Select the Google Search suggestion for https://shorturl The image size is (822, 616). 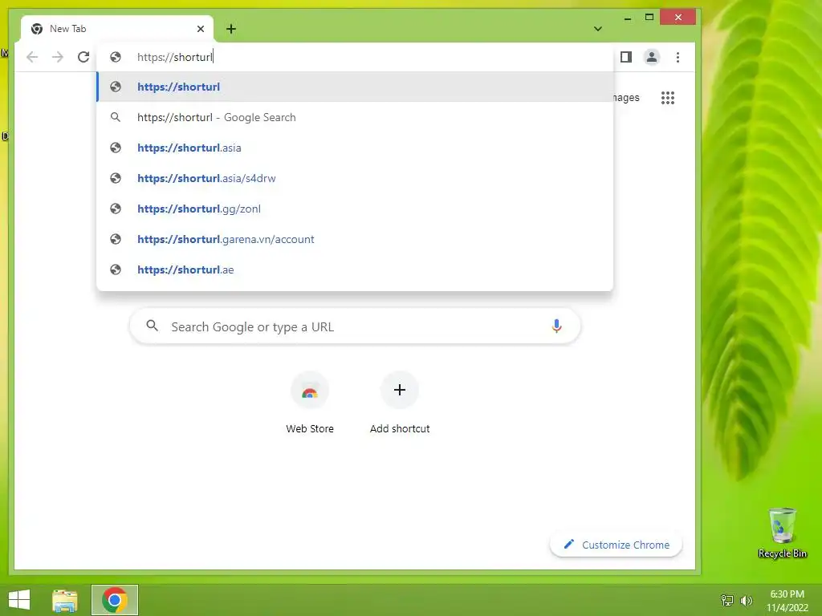(355, 117)
